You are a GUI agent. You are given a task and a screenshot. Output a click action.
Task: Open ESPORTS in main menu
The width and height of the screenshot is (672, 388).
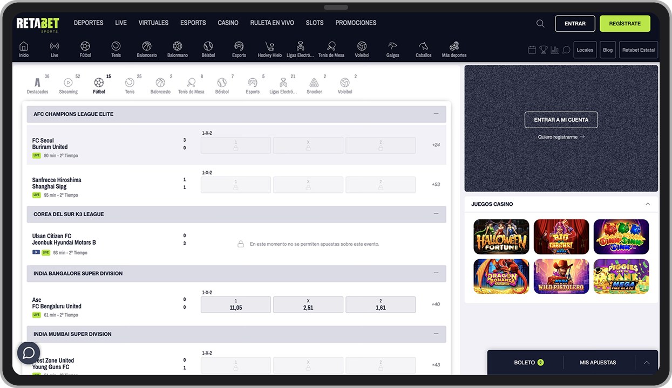click(x=193, y=23)
